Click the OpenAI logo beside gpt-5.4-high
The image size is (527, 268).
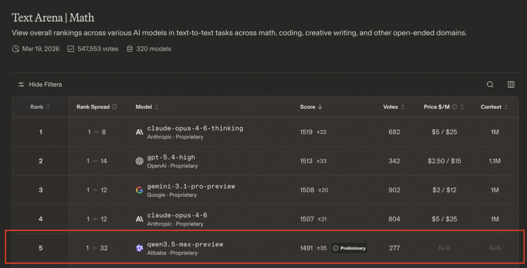pos(140,161)
